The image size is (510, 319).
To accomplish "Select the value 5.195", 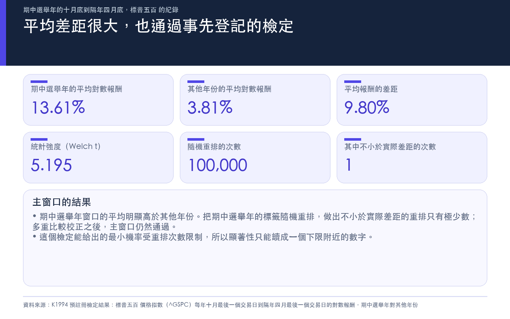I will [x=51, y=165].
